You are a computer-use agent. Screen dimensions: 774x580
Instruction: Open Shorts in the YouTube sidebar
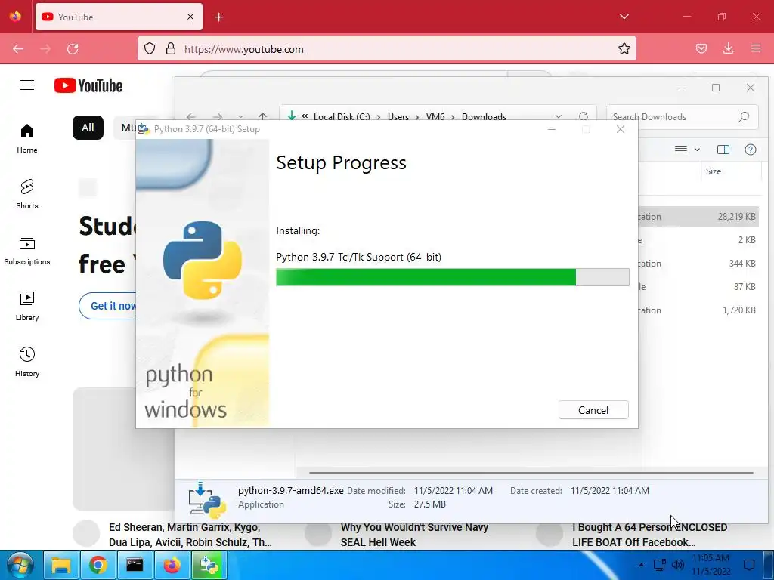tap(27, 194)
